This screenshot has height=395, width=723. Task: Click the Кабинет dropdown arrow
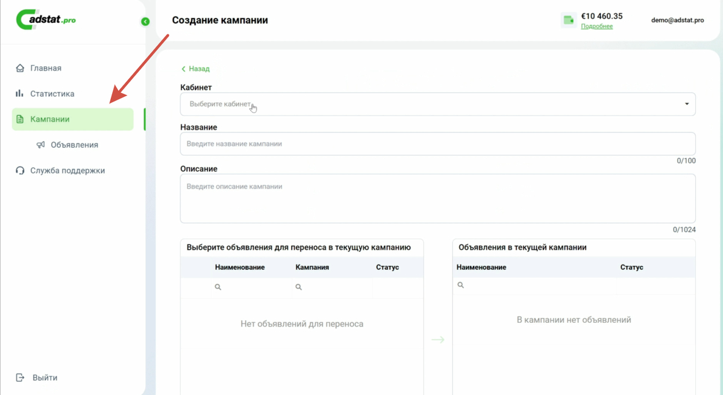[687, 104]
